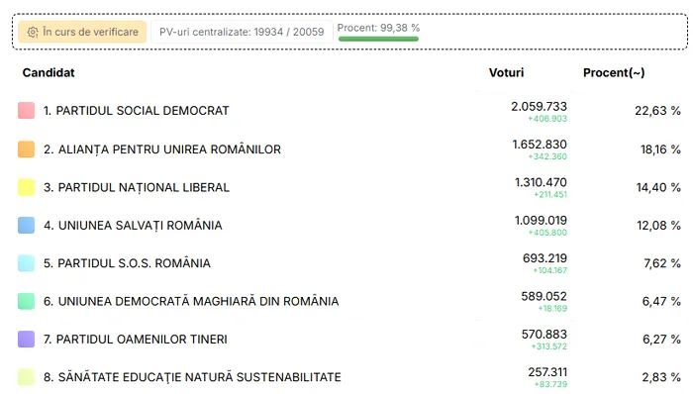
Task: Click the green Procent 99,38 % progress bar
Action: [378, 39]
